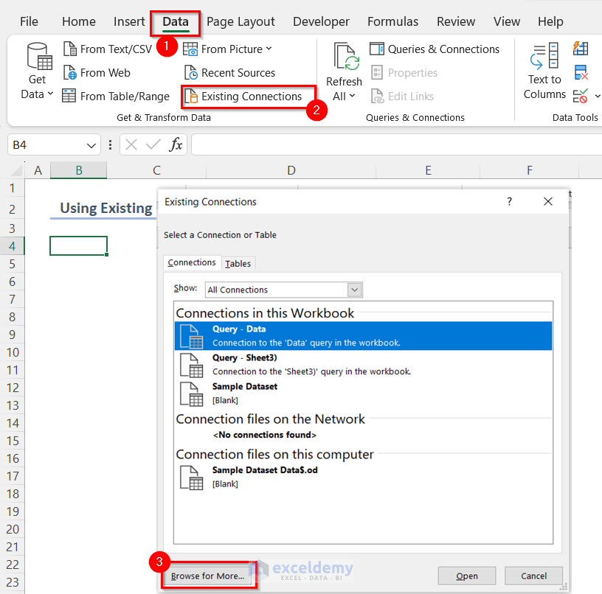
Task: Click the dialog Help question mark
Action: [x=509, y=201]
